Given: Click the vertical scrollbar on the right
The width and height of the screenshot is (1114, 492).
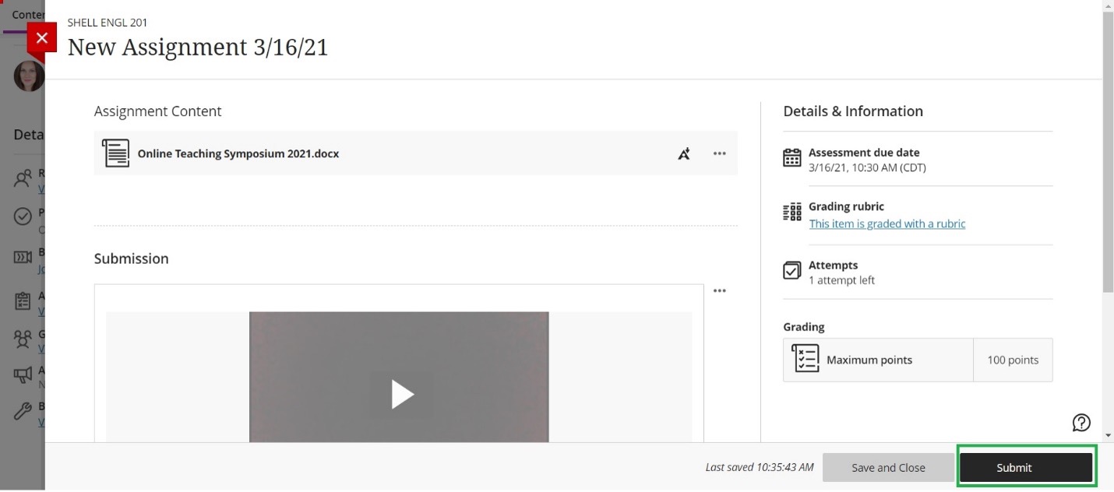Looking at the screenshot, I should click(1108, 156).
